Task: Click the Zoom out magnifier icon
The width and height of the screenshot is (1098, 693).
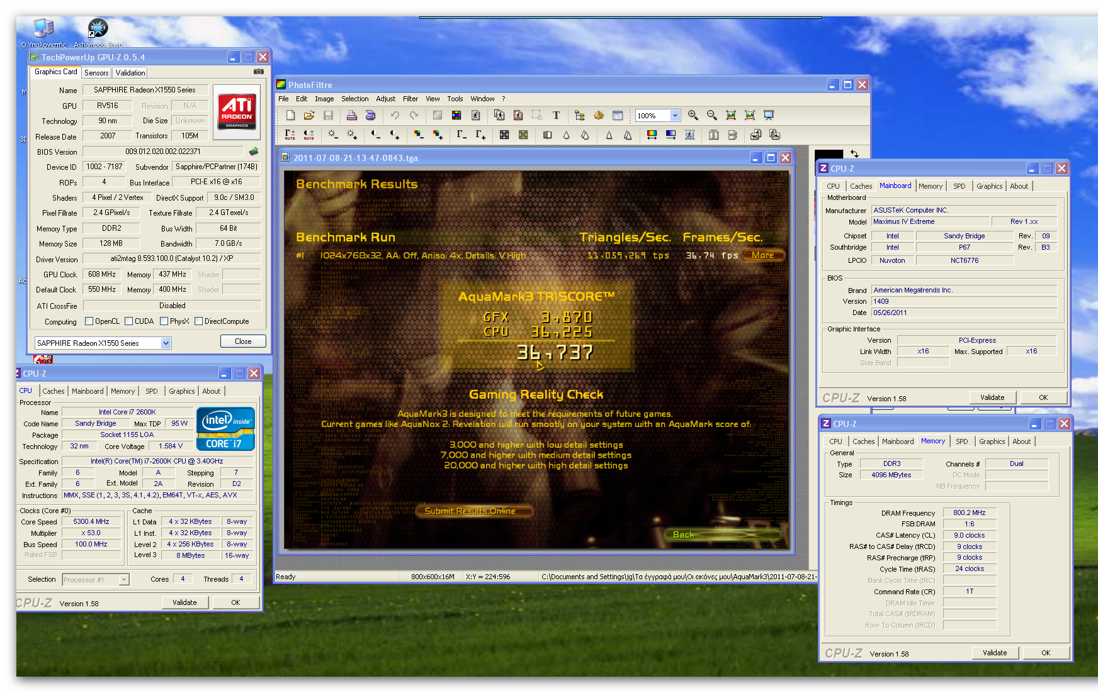Action: 712,116
